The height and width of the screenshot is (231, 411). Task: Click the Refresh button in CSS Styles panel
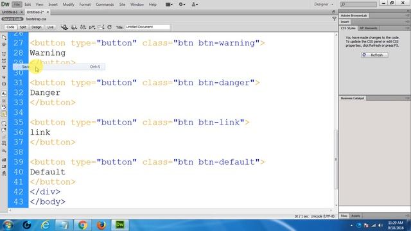pyautogui.click(x=374, y=55)
